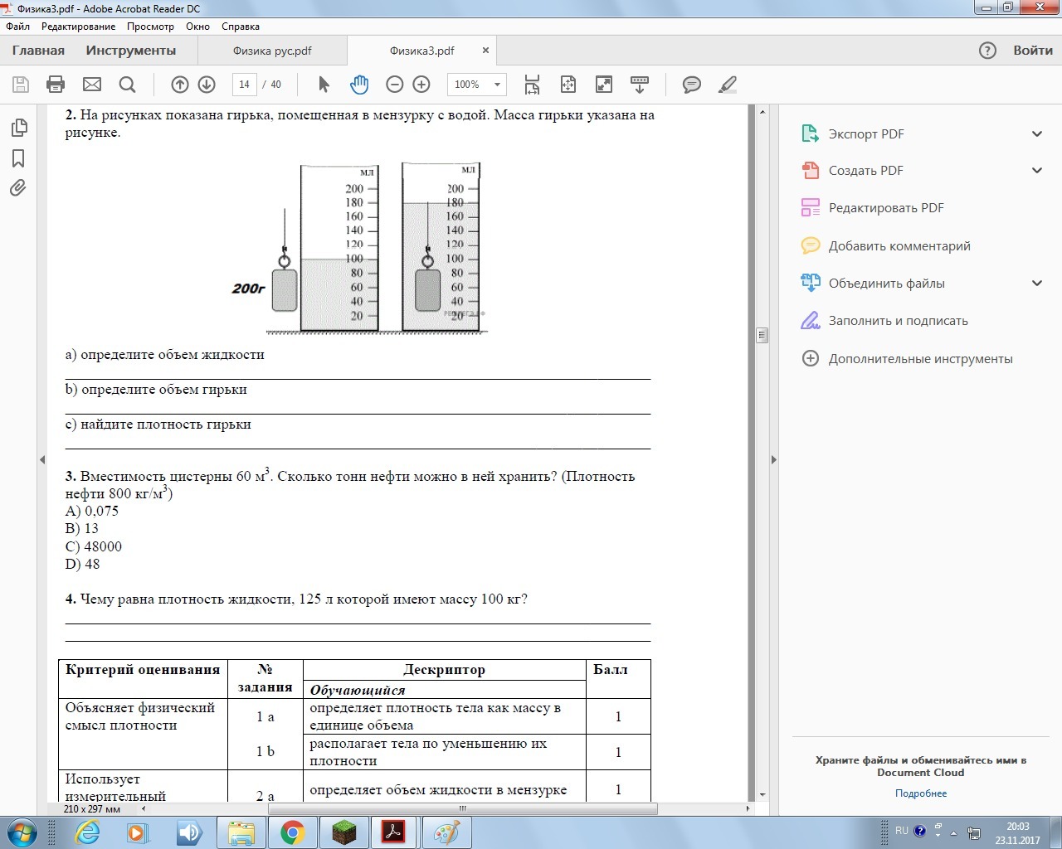The image size is (1062, 849).
Task: Open the Attachments paperclip panel
Action: (x=18, y=188)
